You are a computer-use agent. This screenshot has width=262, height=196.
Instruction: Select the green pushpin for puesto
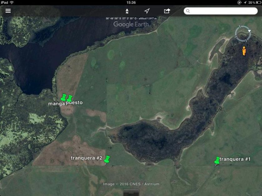[x=70, y=98]
